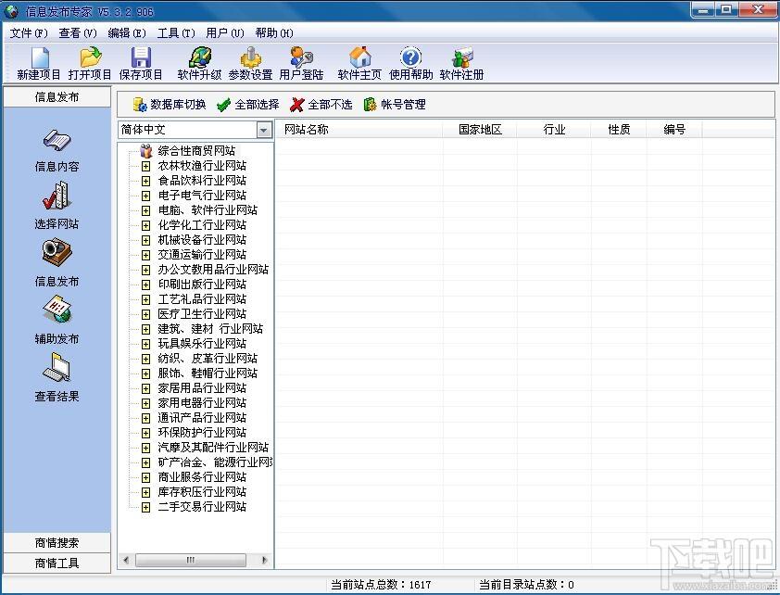This screenshot has height=595, width=780.
Task: Switch to the 商情工具 panel
Action: 57,563
